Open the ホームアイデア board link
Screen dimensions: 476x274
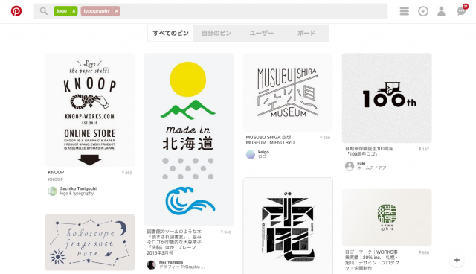(371, 168)
